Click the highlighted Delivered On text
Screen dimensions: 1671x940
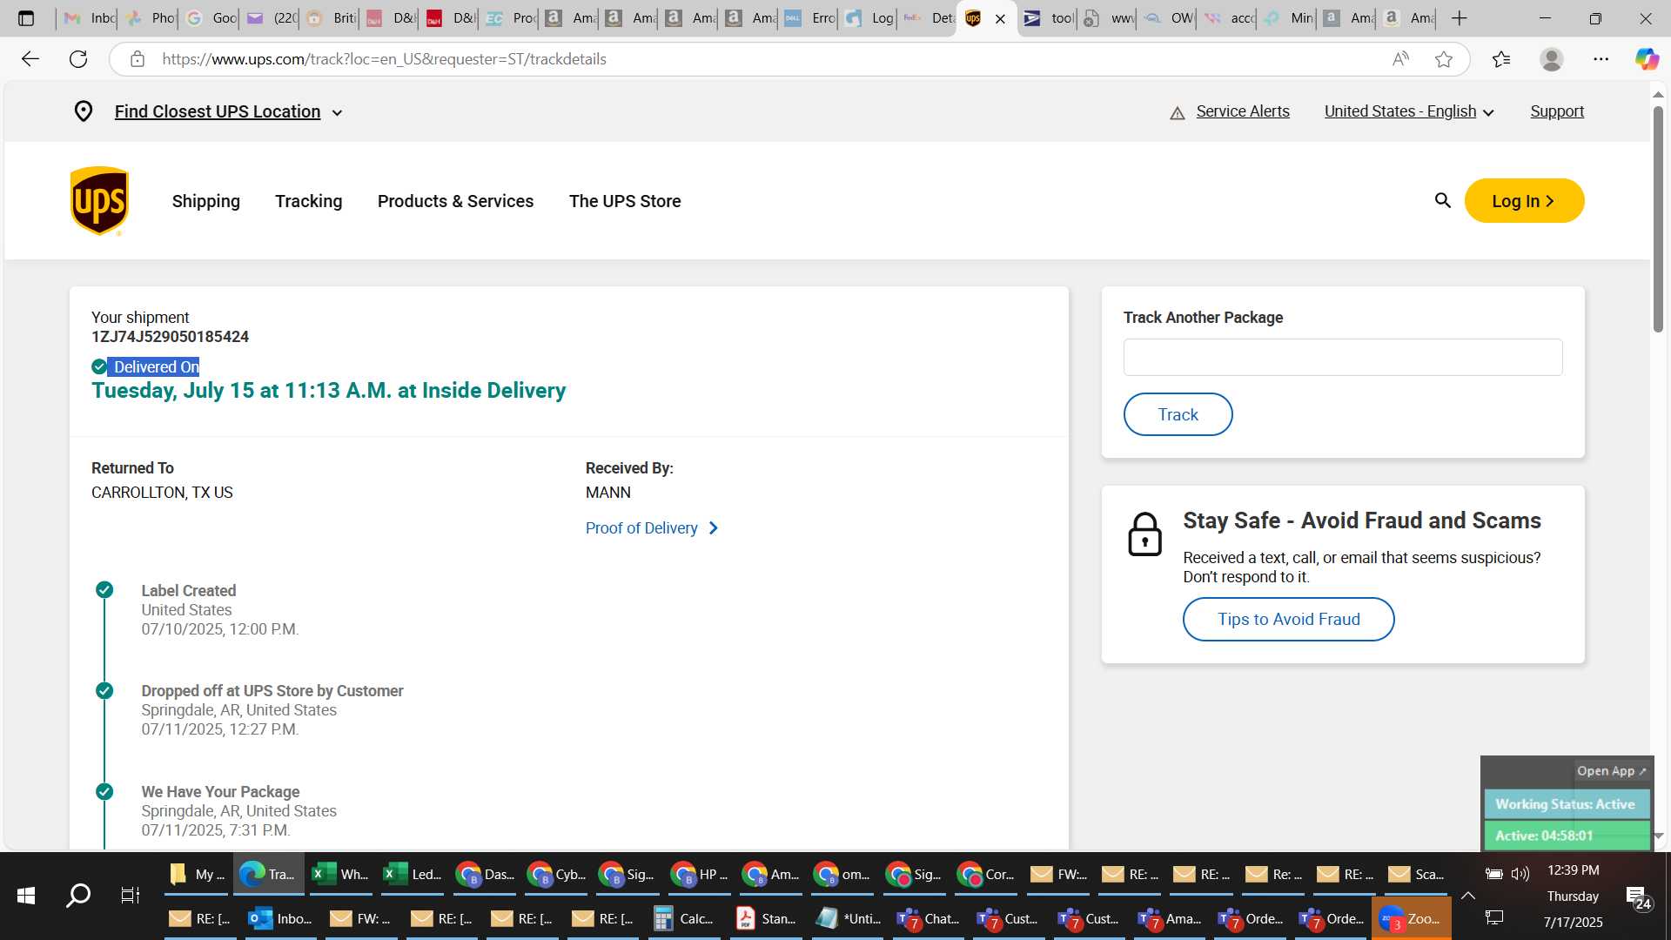(x=157, y=367)
